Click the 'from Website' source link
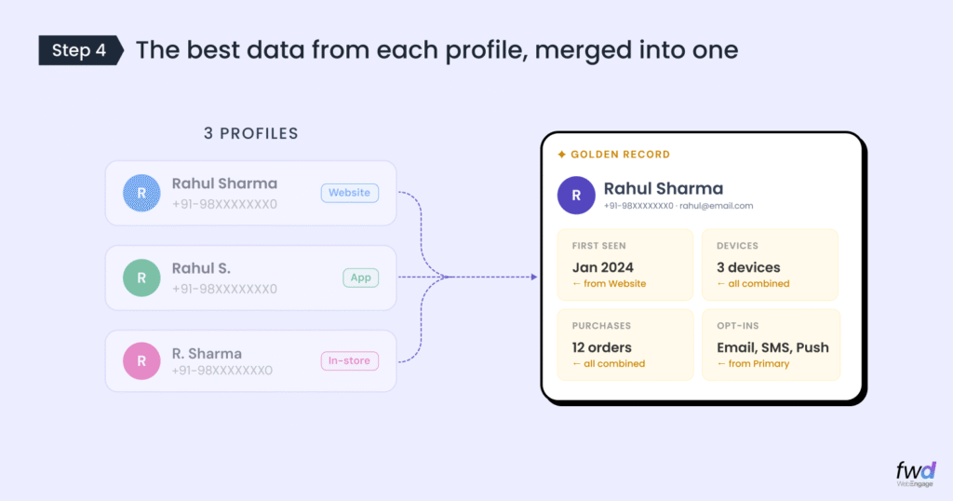The image size is (953, 501). click(609, 284)
